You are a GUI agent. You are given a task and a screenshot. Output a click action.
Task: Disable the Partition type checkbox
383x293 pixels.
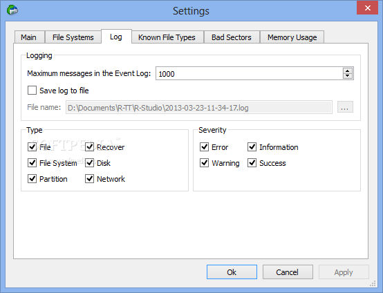[x=32, y=178]
